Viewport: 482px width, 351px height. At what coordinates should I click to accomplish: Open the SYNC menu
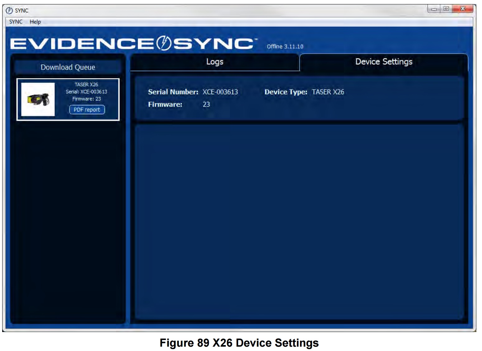[16, 22]
